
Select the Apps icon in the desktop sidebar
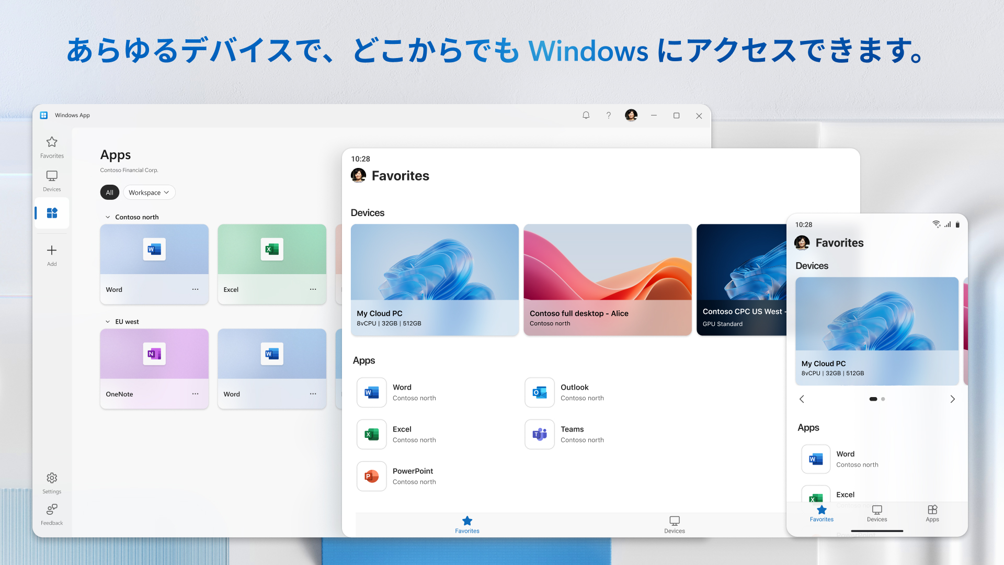point(52,213)
